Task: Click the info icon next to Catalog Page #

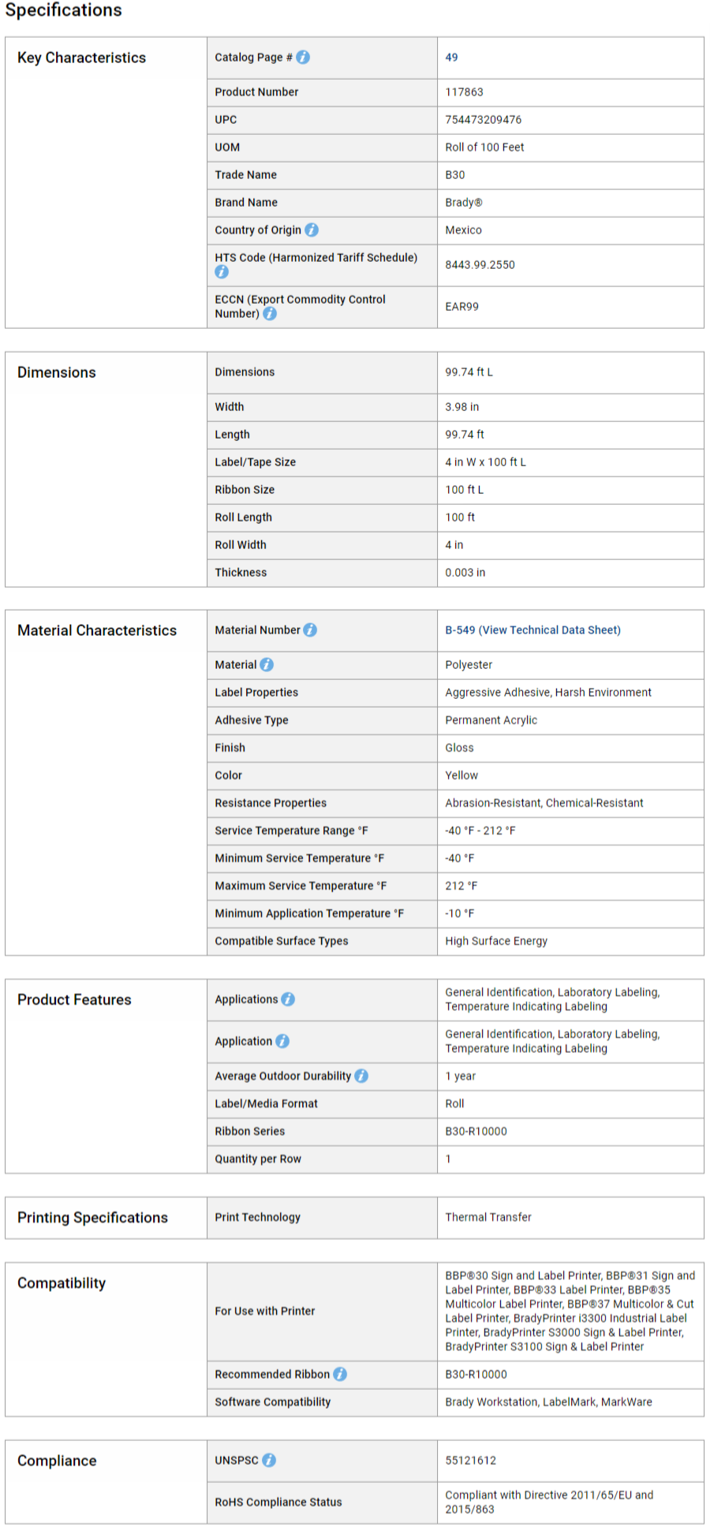Action: 303,58
